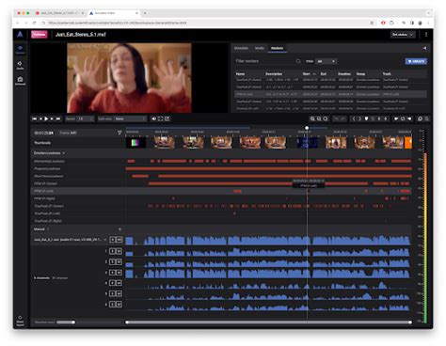Click the magnifier icon in Filter markers
Viewport: 446px width, 346px height.
298,61
